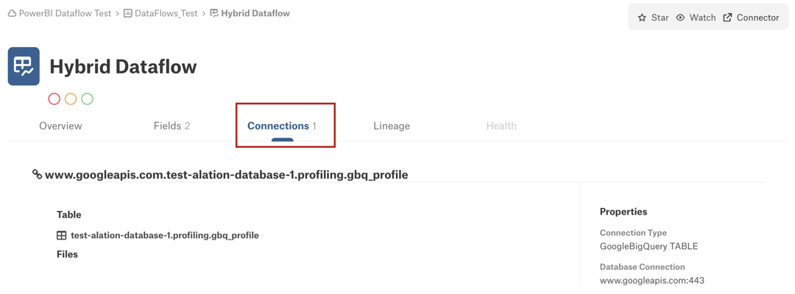Click the Health tab
The width and height of the screenshot is (795, 294).
[501, 126]
